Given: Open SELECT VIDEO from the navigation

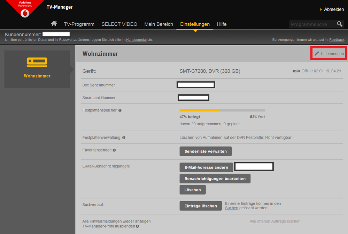Looking at the screenshot, I should pyautogui.click(x=119, y=24).
